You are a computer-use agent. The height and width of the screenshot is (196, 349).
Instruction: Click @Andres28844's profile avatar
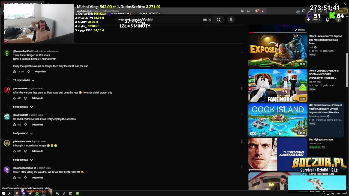7,117
